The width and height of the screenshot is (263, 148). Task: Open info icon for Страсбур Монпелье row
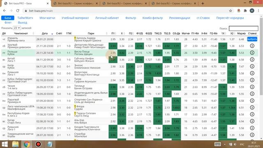pyautogui.click(x=252, y=135)
